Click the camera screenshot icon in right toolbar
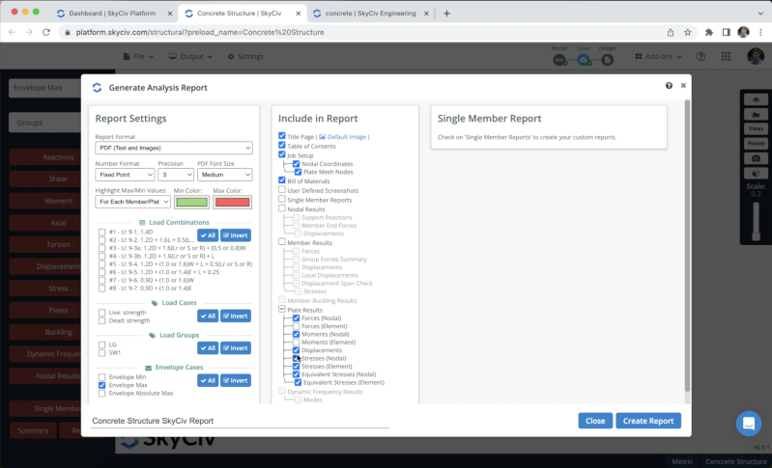This screenshot has width=772, height=468. coord(756,158)
